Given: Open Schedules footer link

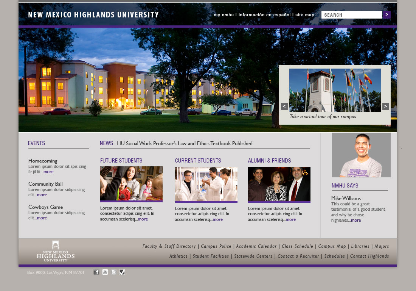Looking at the screenshot, I should click(335, 256).
